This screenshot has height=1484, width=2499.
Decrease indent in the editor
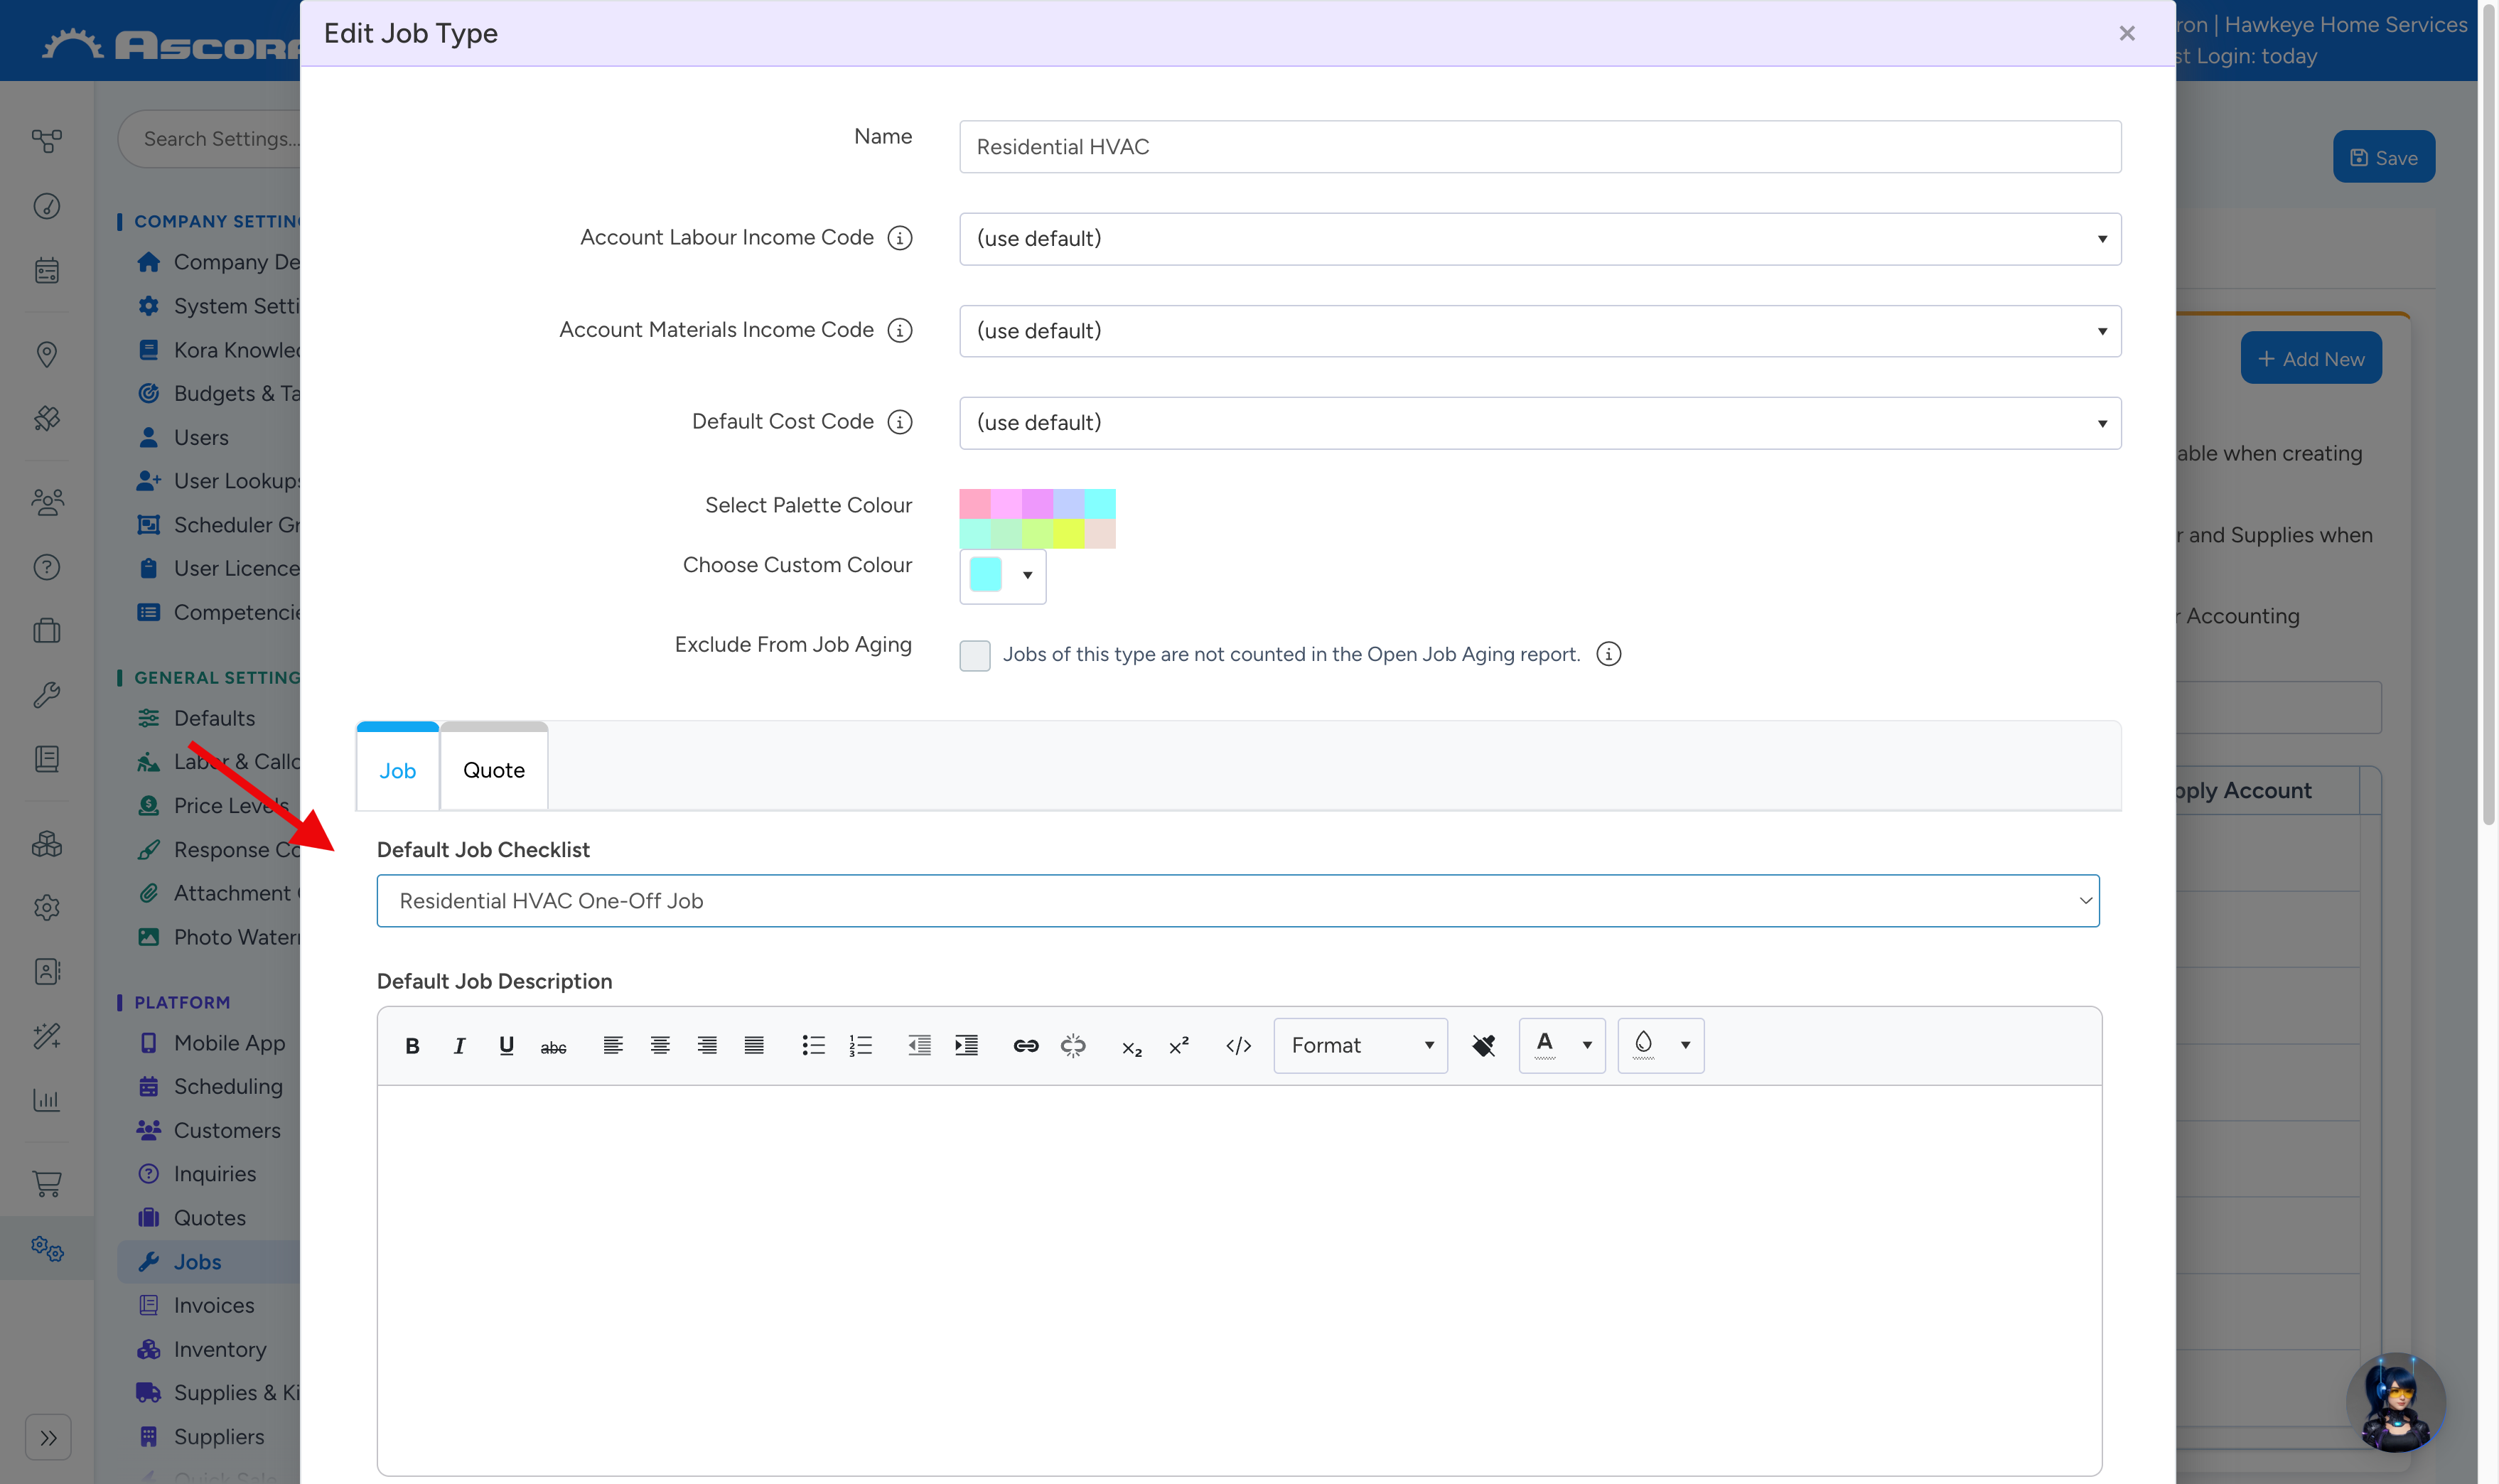click(919, 1046)
